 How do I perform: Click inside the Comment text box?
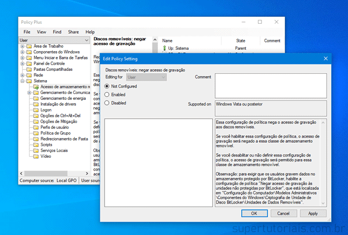[x=270, y=86]
